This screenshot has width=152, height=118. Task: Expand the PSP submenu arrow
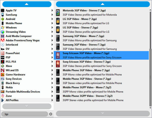tap(52, 57)
